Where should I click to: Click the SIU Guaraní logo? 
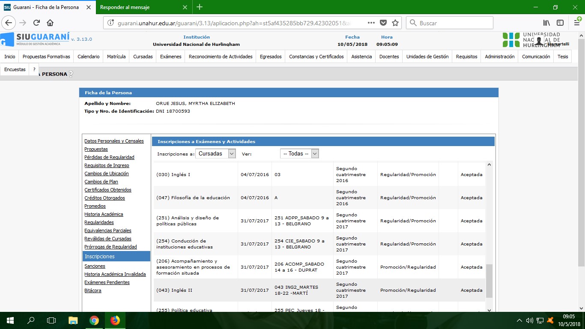point(35,39)
